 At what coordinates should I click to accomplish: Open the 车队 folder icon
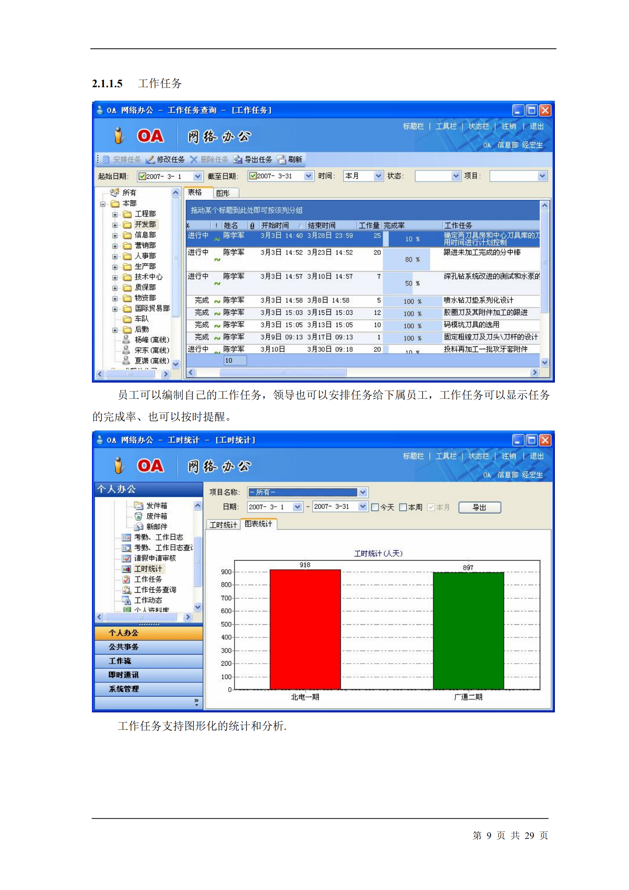point(127,319)
